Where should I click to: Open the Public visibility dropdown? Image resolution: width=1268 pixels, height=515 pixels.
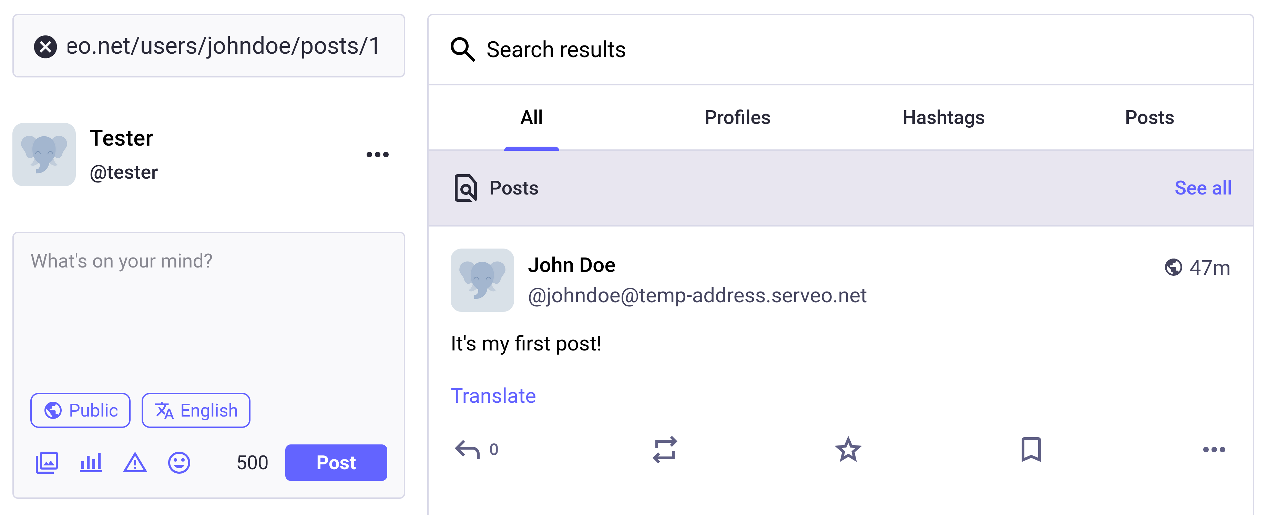pyautogui.click(x=81, y=410)
